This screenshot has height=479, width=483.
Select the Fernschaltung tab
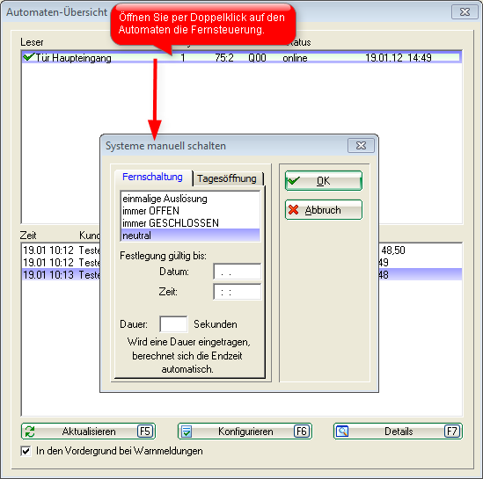pyautogui.click(x=153, y=178)
